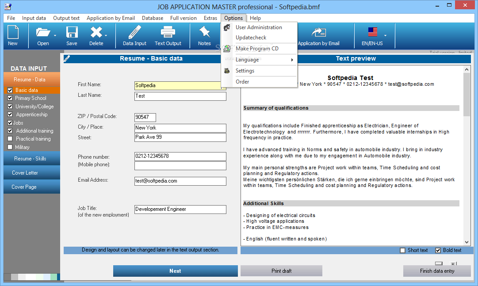
Task: Open the Cover Page section
Action: click(32, 187)
